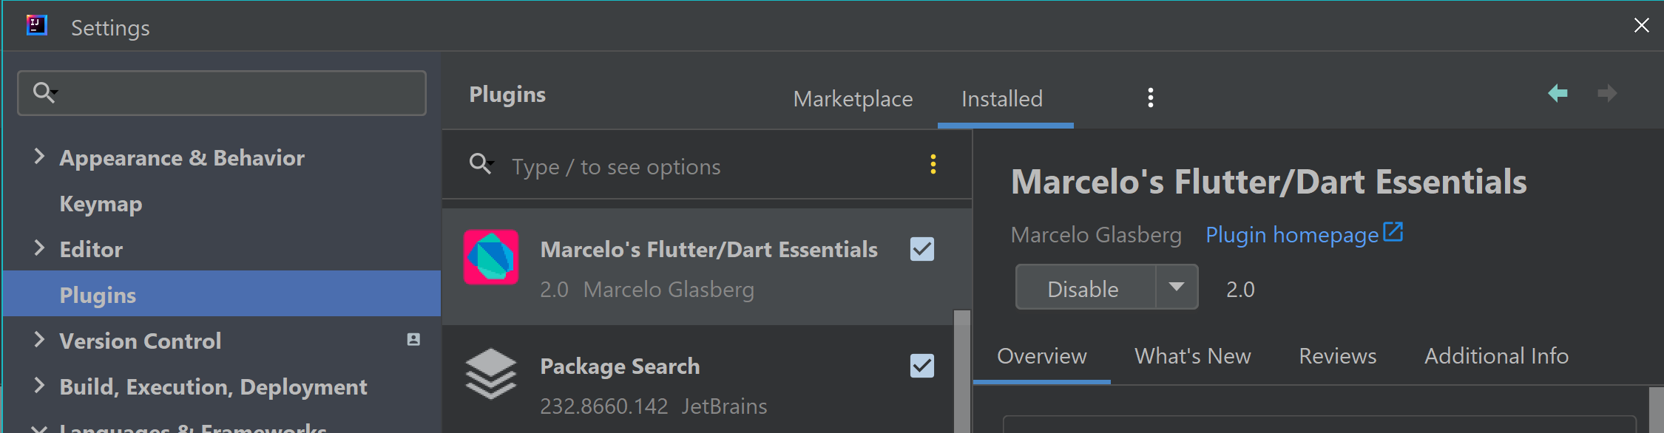Open the Disable button dropdown arrow
1664x433 pixels.
(x=1177, y=287)
